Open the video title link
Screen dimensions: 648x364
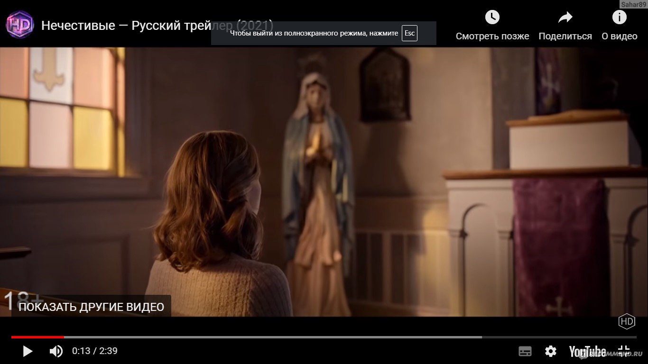coord(157,25)
